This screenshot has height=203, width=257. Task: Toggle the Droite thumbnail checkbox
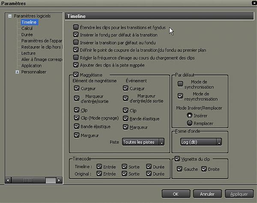tap(204, 169)
